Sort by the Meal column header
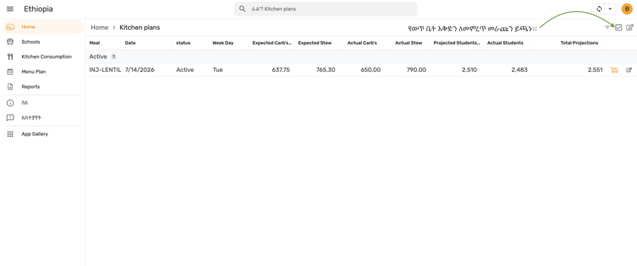 point(95,43)
